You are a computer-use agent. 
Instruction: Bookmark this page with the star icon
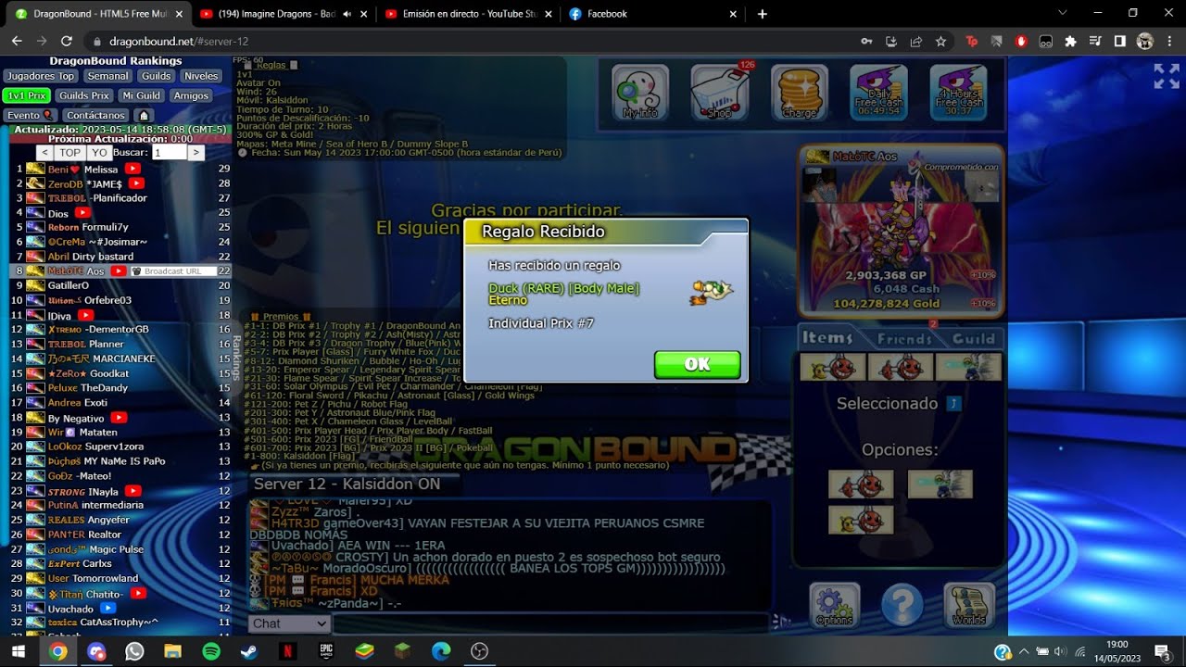(x=941, y=42)
